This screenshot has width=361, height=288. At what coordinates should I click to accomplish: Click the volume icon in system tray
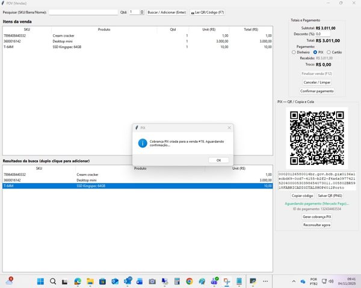click(331, 281)
